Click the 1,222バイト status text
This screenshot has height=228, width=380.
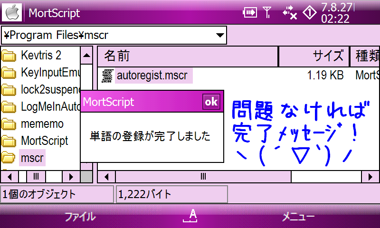(145, 194)
